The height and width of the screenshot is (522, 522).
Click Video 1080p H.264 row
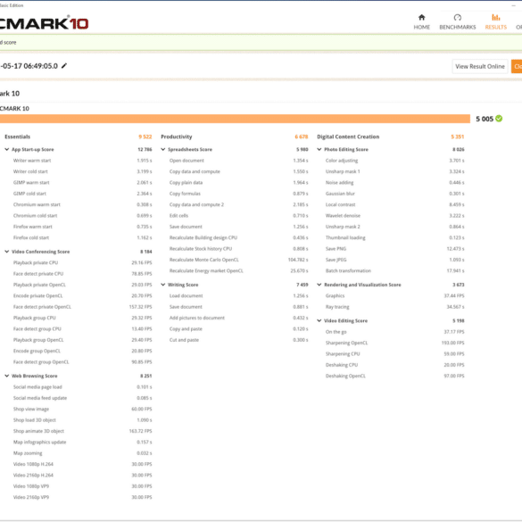83,464
